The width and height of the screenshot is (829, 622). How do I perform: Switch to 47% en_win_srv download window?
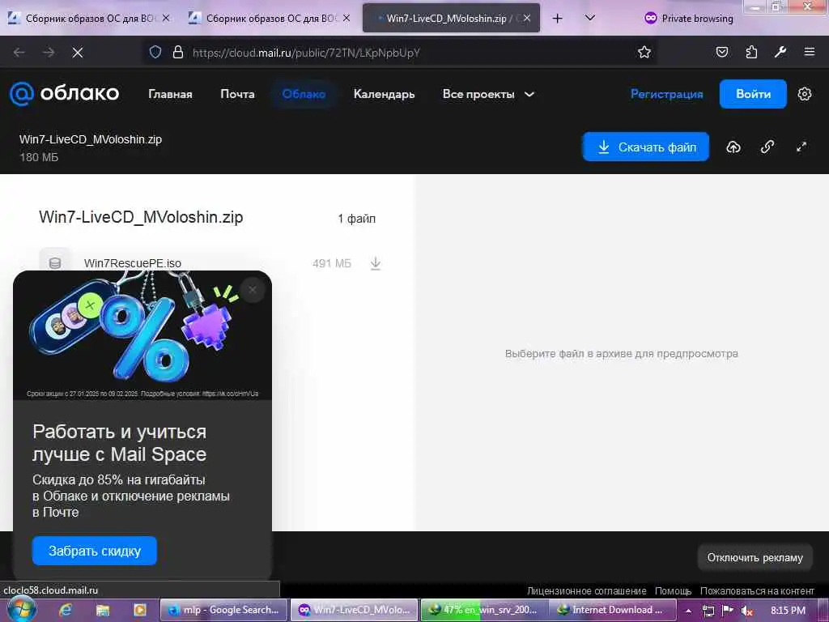pyautogui.click(x=484, y=610)
